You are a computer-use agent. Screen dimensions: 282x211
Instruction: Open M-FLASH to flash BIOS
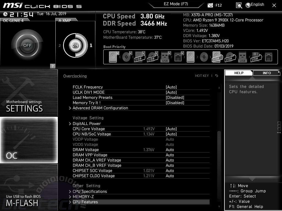[x=29, y=187]
